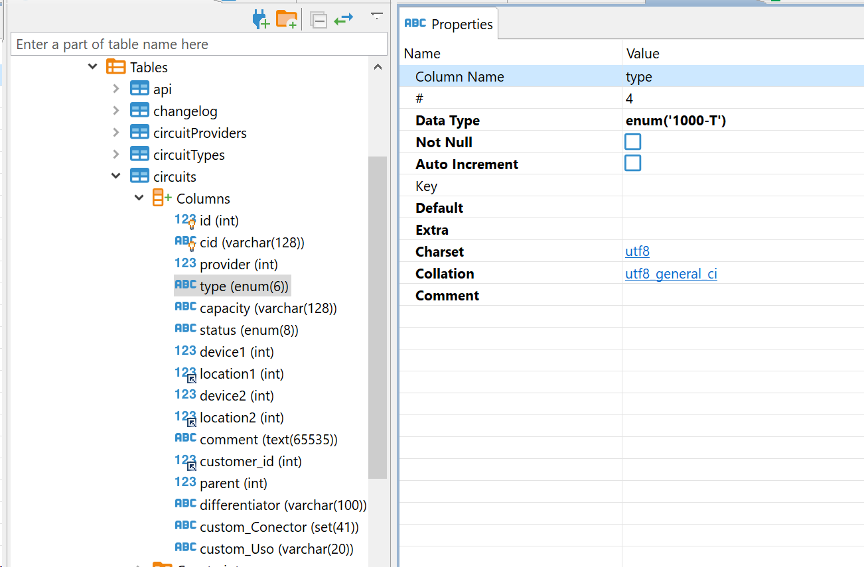Click the table name filter field
This screenshot has width=864, height=567.
199,44
